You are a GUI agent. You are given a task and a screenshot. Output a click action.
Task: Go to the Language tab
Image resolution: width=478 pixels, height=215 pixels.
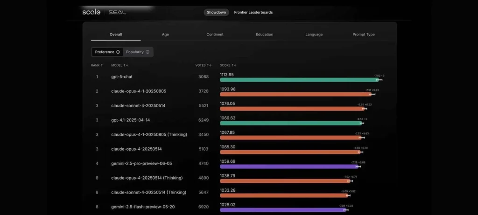pos(314,35)
